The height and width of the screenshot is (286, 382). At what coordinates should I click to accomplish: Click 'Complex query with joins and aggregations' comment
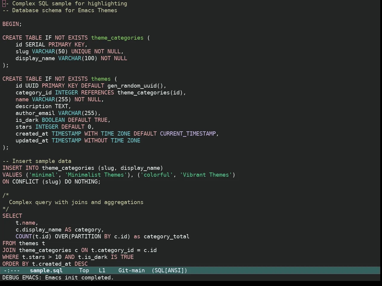(x=76, y=202)
